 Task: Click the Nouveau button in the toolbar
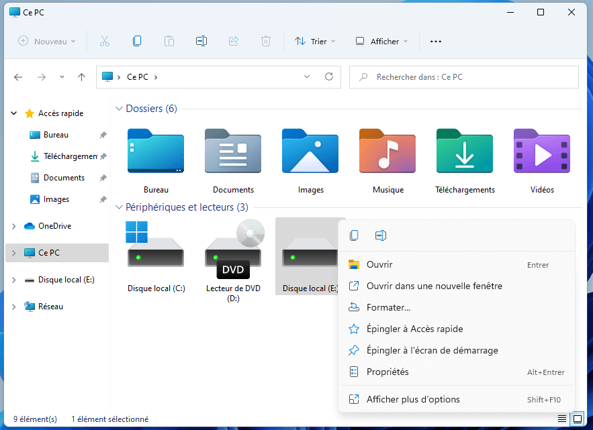pos(46,42)
